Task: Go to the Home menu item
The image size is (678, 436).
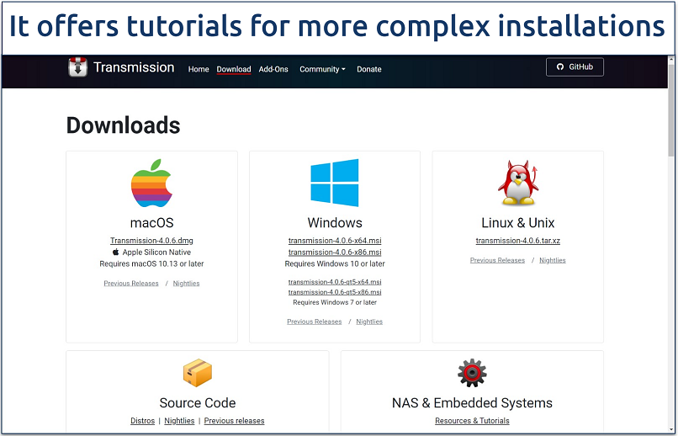Action: [199, 69]
